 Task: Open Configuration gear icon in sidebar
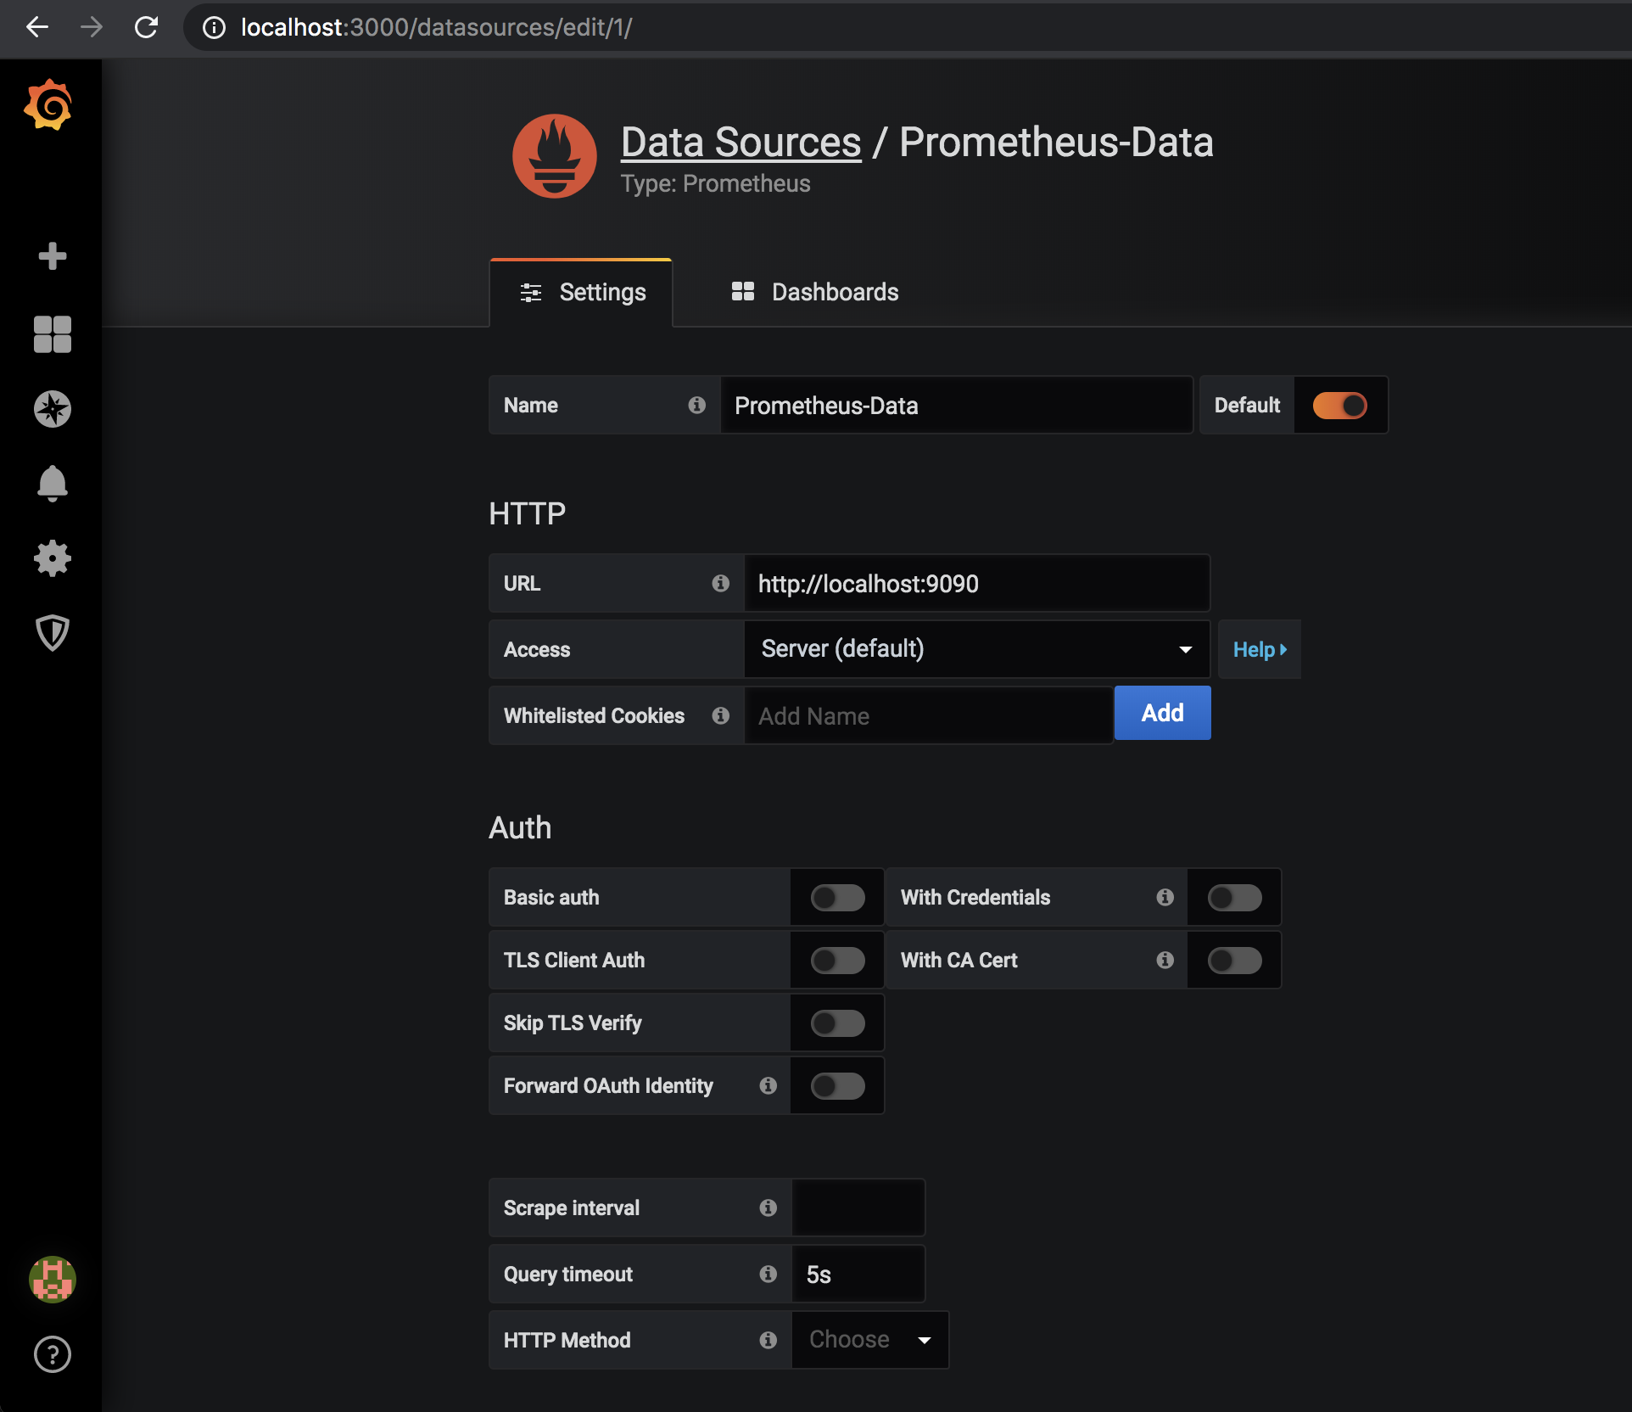click(53, 558)
